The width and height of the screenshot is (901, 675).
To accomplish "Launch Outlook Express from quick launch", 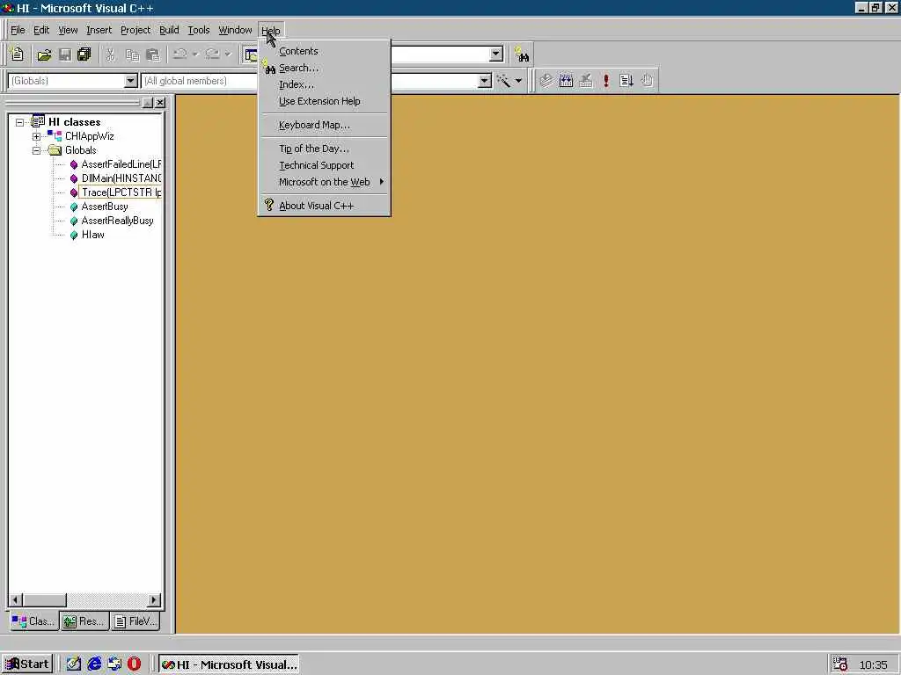I will click(114, 664).
